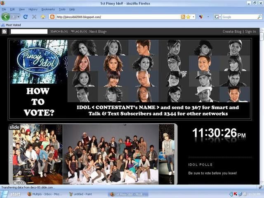Click the Stop loading X icon
264x198 pixels.
pyautogui.click(x=34, y=17)
